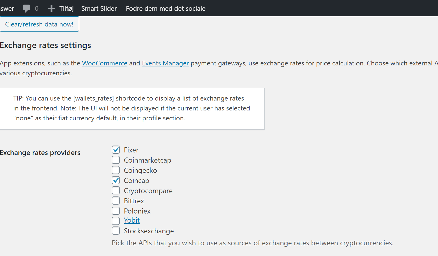The image size is (438, 256).
Task: Click the plus icon beside Tilføj
Action: tap(51, 8)
